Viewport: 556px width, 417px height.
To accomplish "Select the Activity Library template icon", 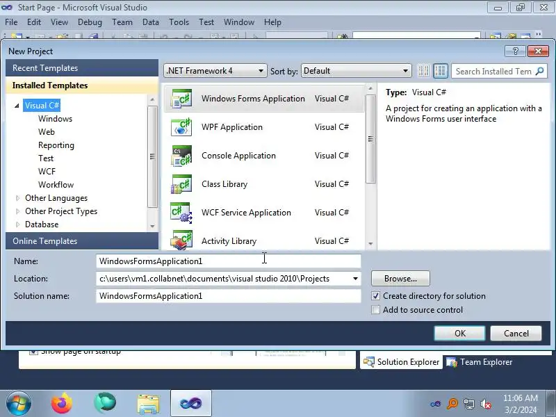I will pos(181,240).
